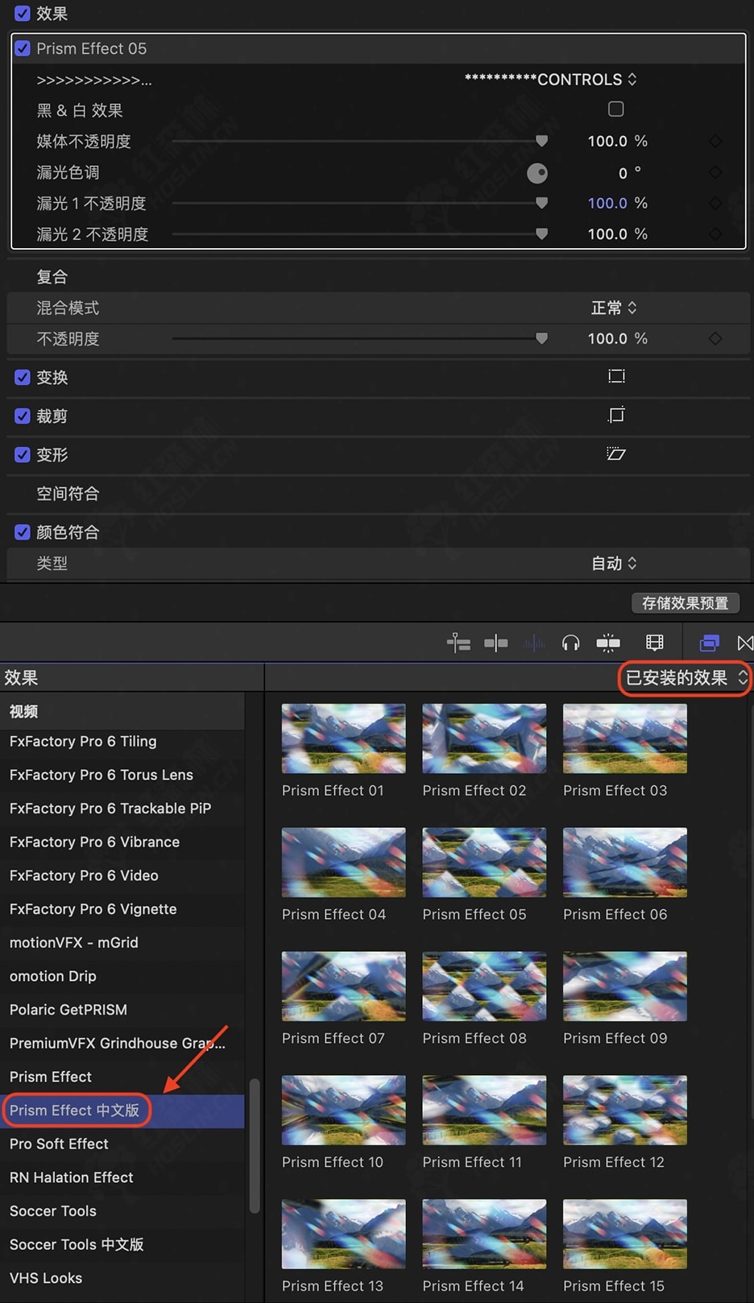Screen dimensions: 754x1303
Task: Open the 已安装的效果 dropdown
Action: coord(685,678)
